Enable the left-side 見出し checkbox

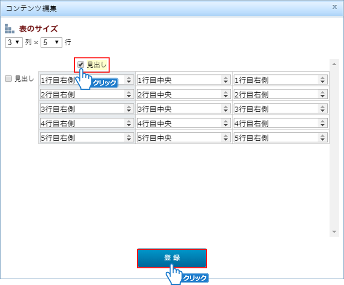point(8,78)
